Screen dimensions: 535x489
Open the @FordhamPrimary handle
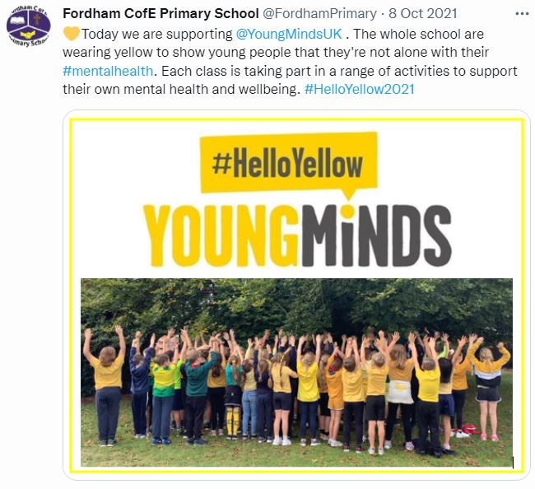coord(319,14)
